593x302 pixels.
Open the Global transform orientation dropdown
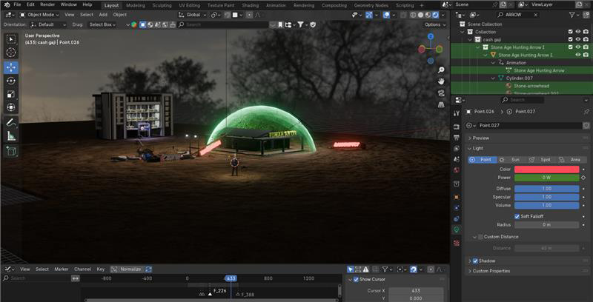point(193,15)
